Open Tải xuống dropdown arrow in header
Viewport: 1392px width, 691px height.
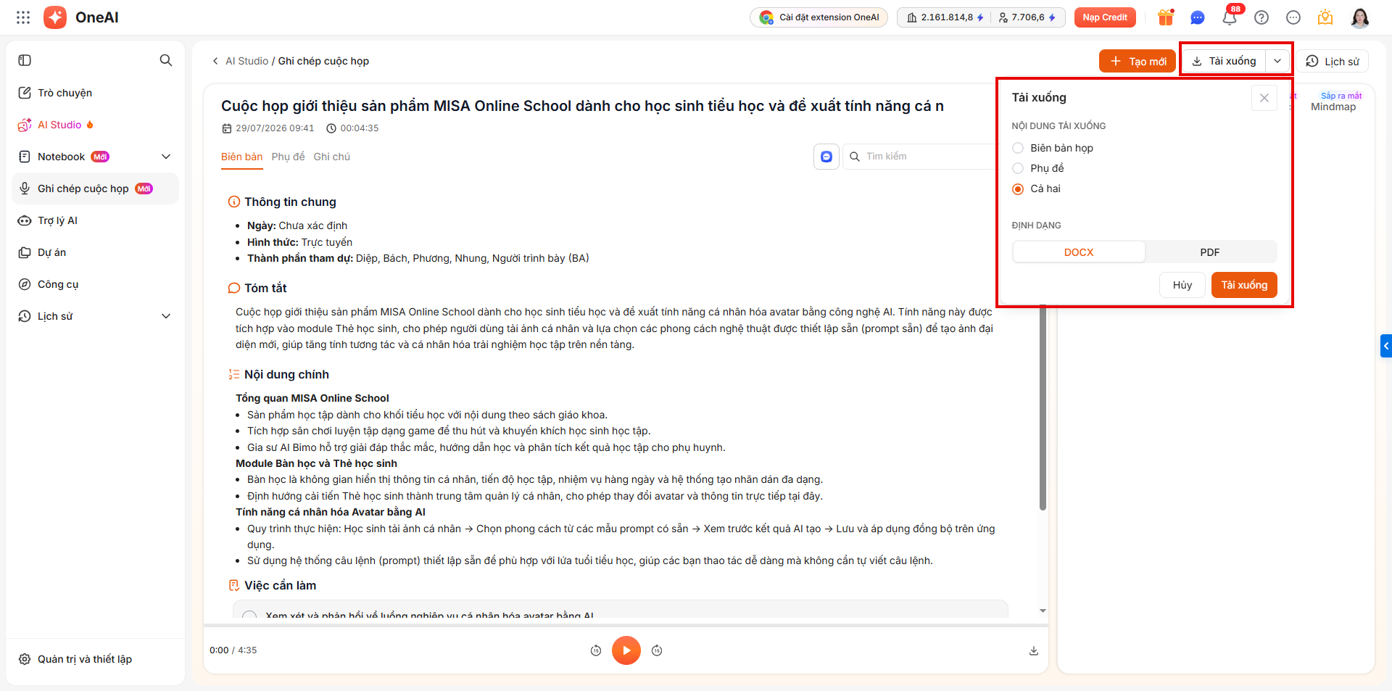click(x=1277, y=61)
